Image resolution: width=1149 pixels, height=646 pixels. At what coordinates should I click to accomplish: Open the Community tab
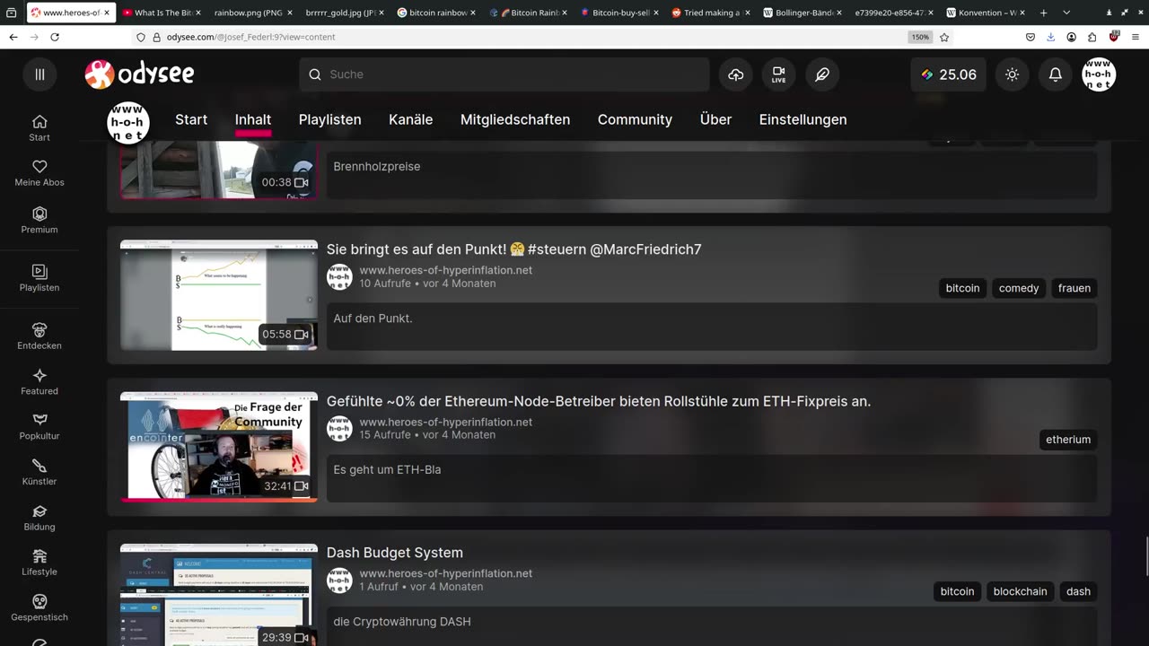tap(635, 119)
